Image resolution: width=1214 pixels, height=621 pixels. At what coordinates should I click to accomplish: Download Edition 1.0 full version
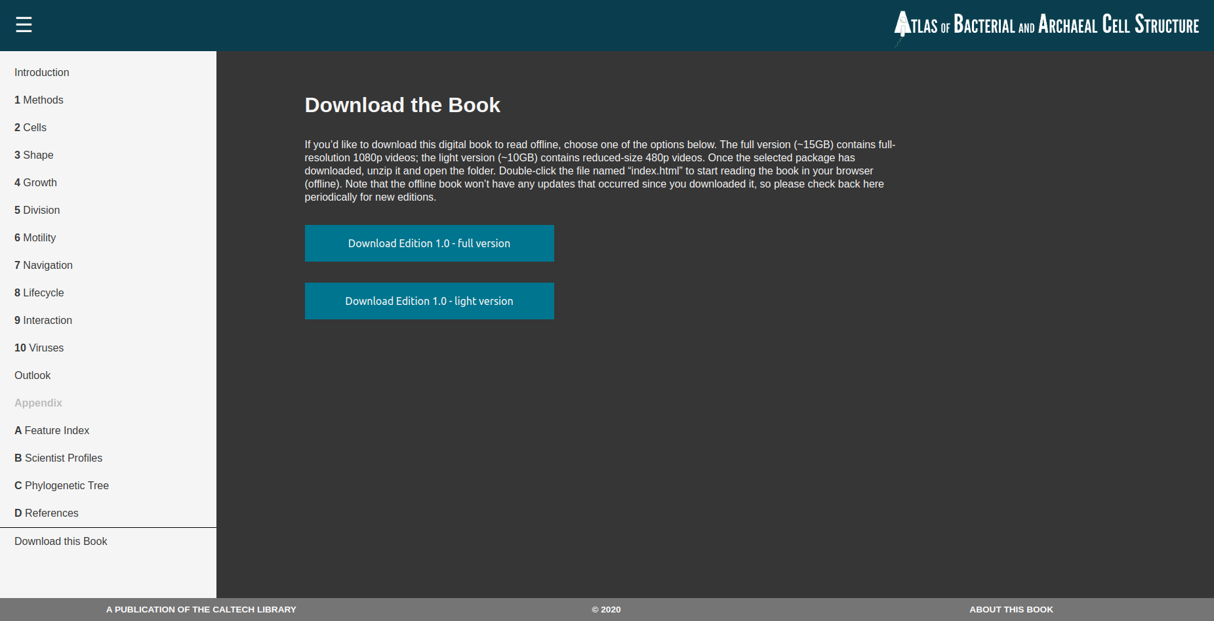(429, 243)
